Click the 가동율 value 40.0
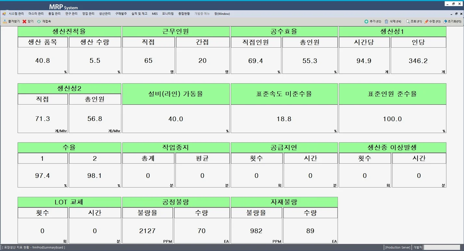Viewport: 464px width, 251px height. [x=176, y=119]
